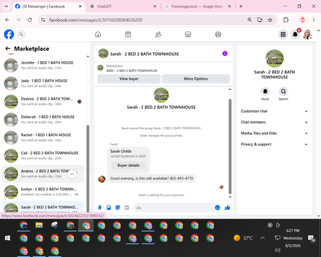Image resolution: width=321 pixels, height=257 pixels.
Task: Open the 37°C weather widget in taskbar
Action: [243, 238]
